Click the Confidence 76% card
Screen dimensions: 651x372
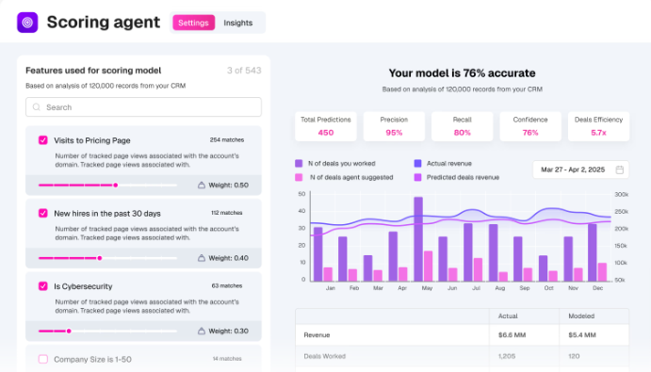click(x=530, y=126)
